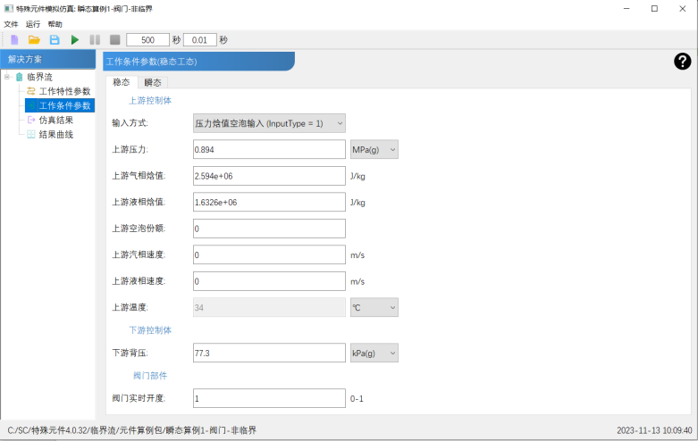Stop the simulation with the square icon

coord(114,40)
